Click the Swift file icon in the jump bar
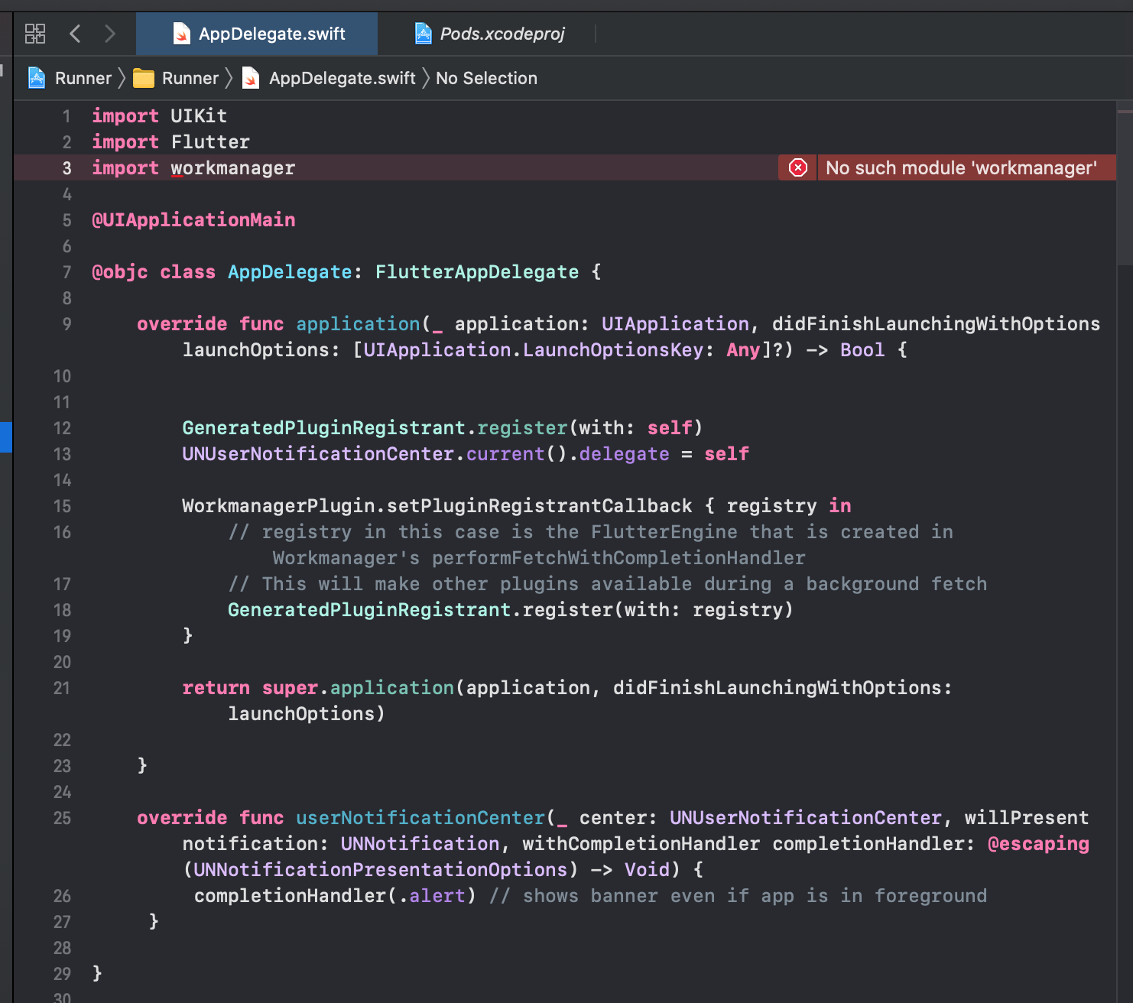1133x1003 pixels. [x=251, y=77]
